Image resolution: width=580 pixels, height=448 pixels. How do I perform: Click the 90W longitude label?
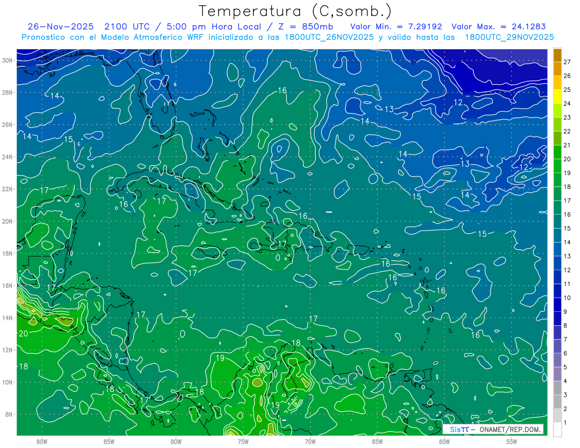tap(42, 442)
